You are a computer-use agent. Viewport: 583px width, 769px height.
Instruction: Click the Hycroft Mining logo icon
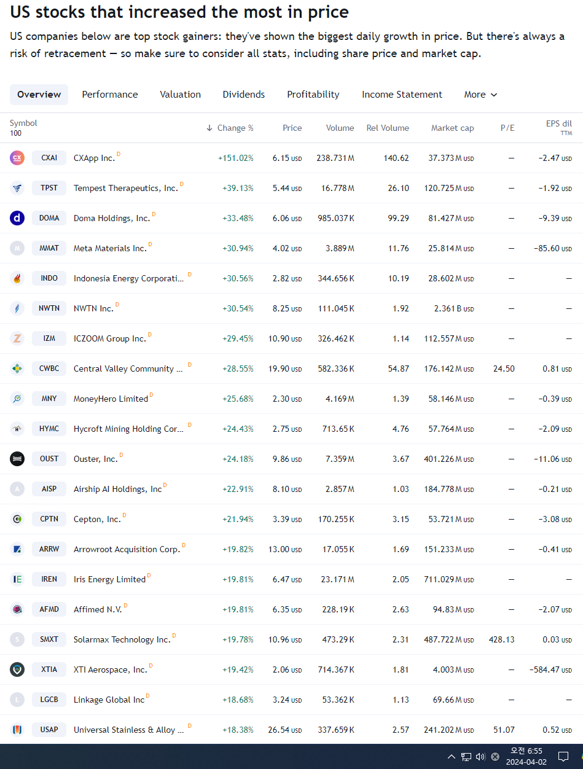[17, 429]
